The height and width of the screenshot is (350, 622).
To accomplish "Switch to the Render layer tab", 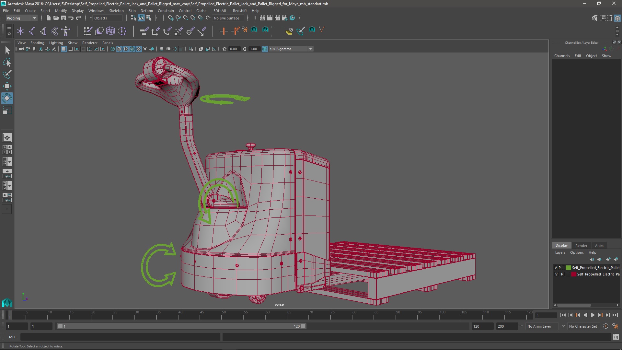I will click(x=581, y=245).
